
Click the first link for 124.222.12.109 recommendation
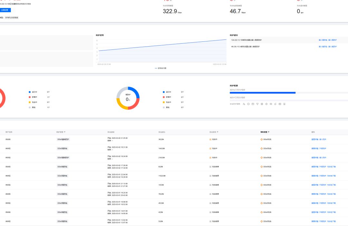click(x=323, y=40)
